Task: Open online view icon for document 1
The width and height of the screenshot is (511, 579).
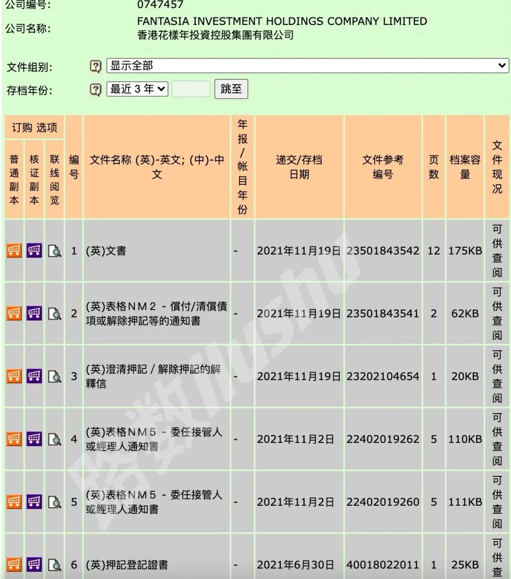Action: click(x=54, y=251)
